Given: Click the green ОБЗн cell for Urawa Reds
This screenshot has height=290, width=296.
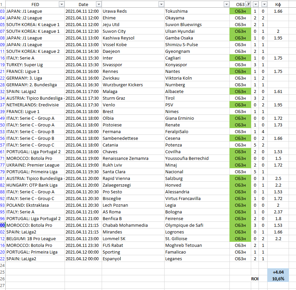Looking at the screenshot, I should pyautogui.click(x=240, y=11).
